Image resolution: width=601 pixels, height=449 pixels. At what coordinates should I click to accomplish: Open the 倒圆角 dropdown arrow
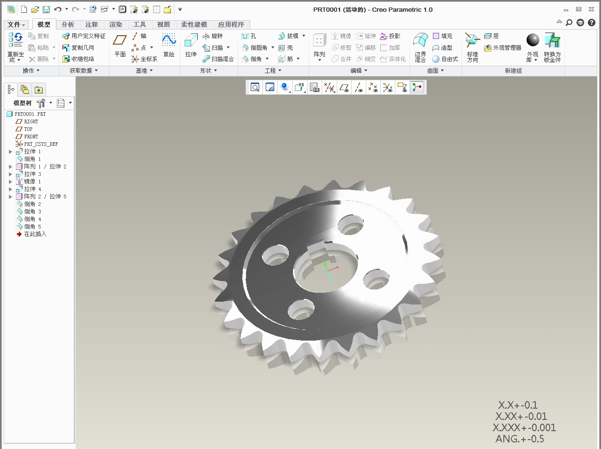click(273, 48)
